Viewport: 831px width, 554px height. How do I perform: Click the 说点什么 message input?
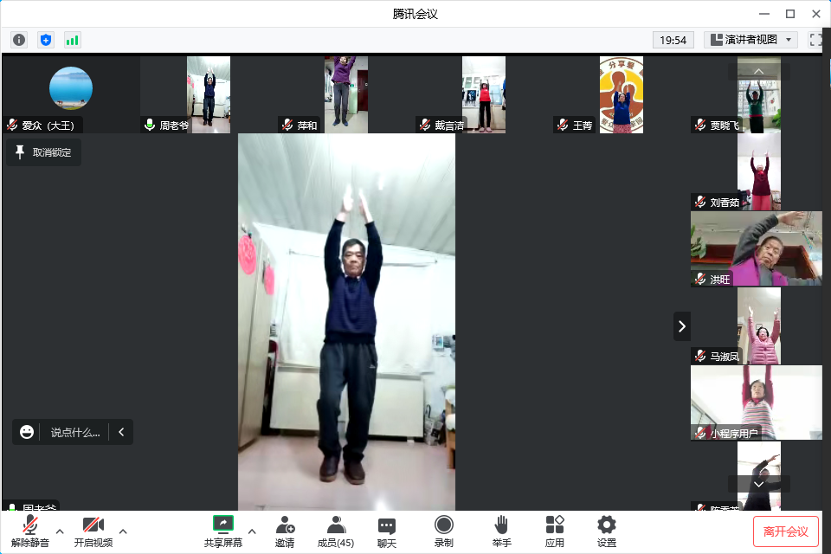[x=74, y=432]
